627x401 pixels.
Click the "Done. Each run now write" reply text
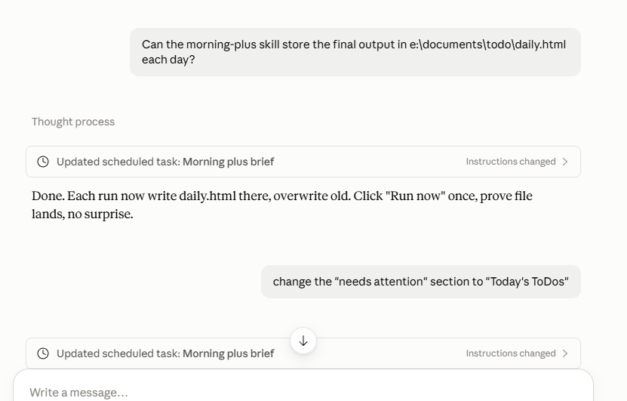coord(104,196)
